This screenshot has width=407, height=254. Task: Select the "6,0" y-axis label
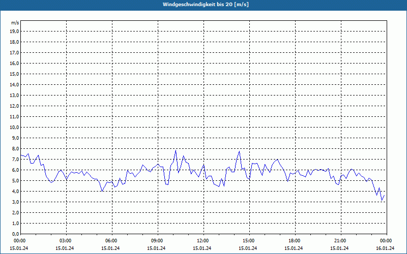(x=15, y=170)
